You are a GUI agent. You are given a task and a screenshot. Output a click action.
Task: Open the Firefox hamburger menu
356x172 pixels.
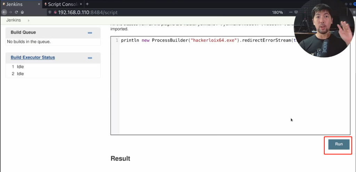[354, 12]
